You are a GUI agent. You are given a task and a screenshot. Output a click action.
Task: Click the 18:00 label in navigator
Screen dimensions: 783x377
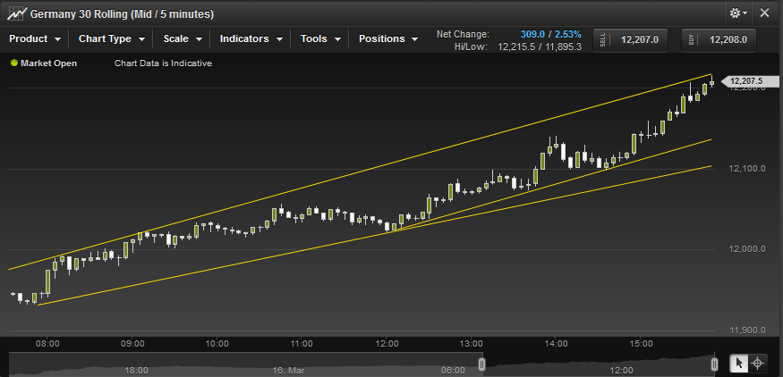136,371
